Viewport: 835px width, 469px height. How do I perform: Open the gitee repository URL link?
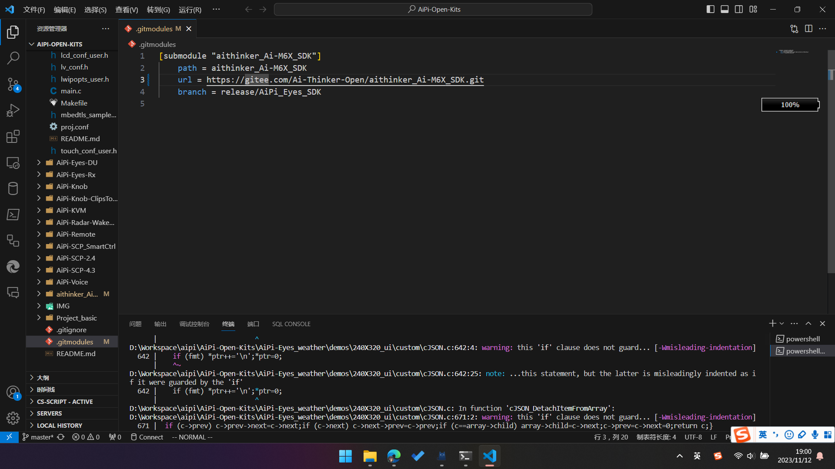pos(345,80)
